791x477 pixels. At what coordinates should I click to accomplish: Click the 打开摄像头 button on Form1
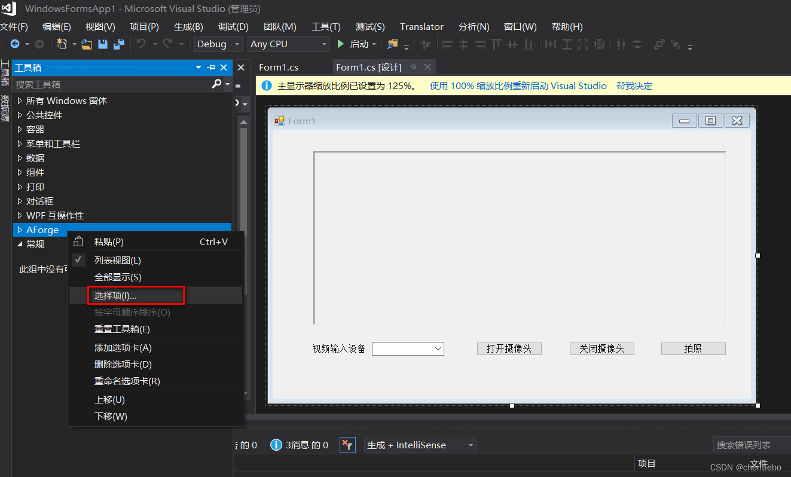click(509, 348)
